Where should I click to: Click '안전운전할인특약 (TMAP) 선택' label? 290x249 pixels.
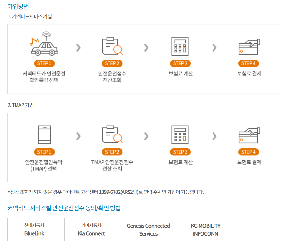(44, 165)
